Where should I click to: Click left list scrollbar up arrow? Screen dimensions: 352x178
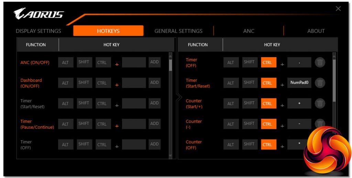170,55
